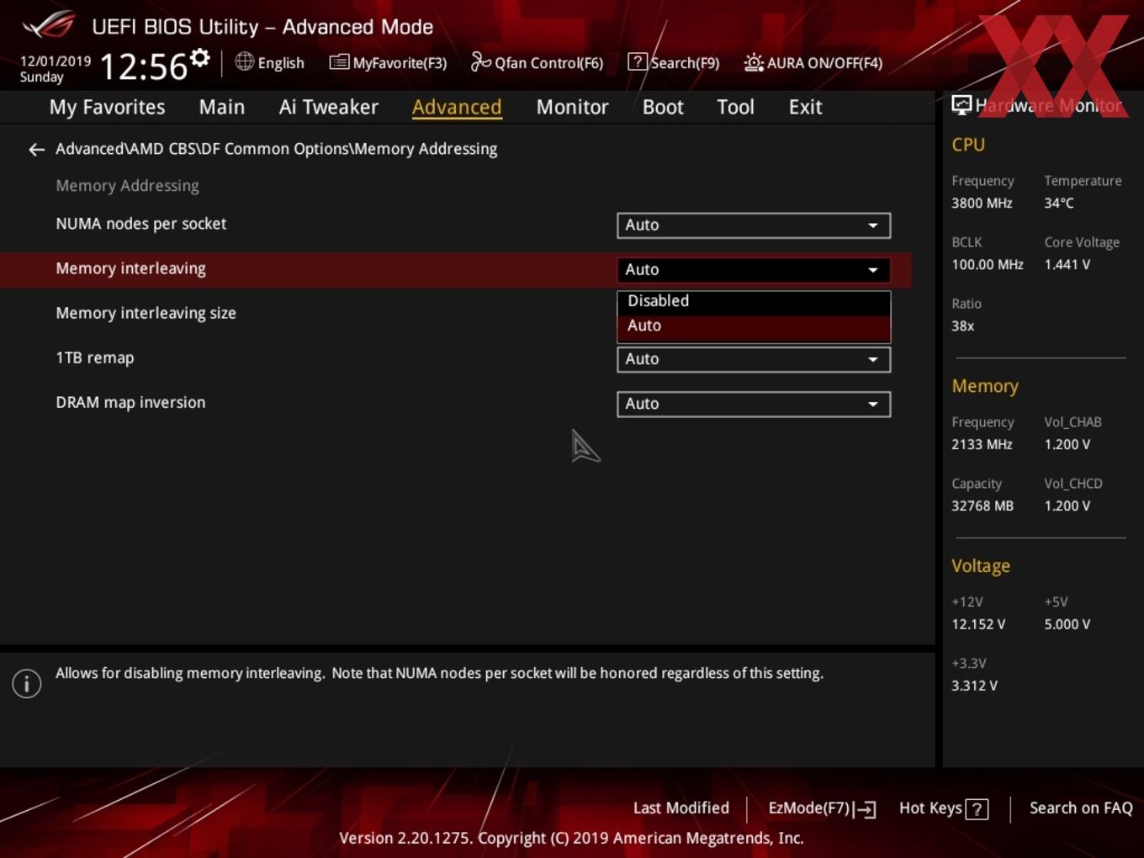Select the 1TB remap row label
The height and width of the screenshot is (858, 1144).
[94, 357]
